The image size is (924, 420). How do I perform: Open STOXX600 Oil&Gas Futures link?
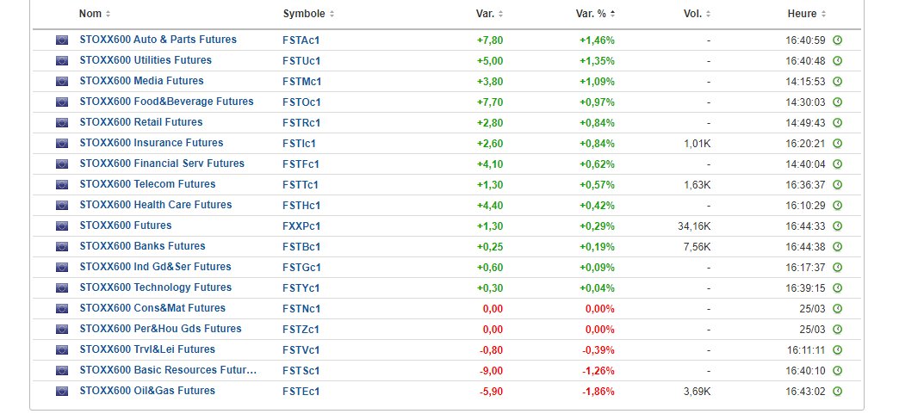pos(147,391)
